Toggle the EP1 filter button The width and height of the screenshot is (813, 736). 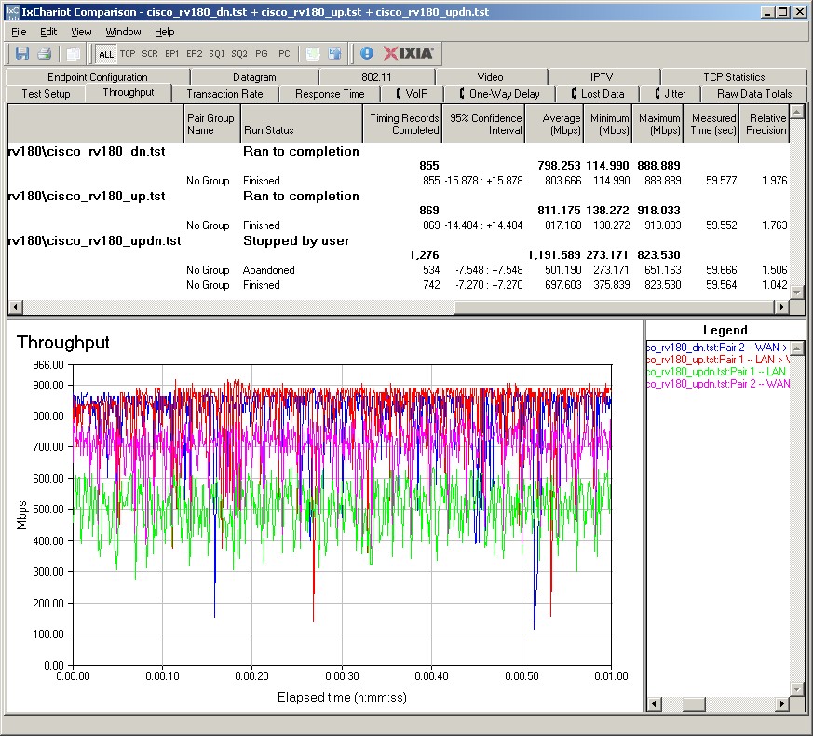(x=171, y=53)
